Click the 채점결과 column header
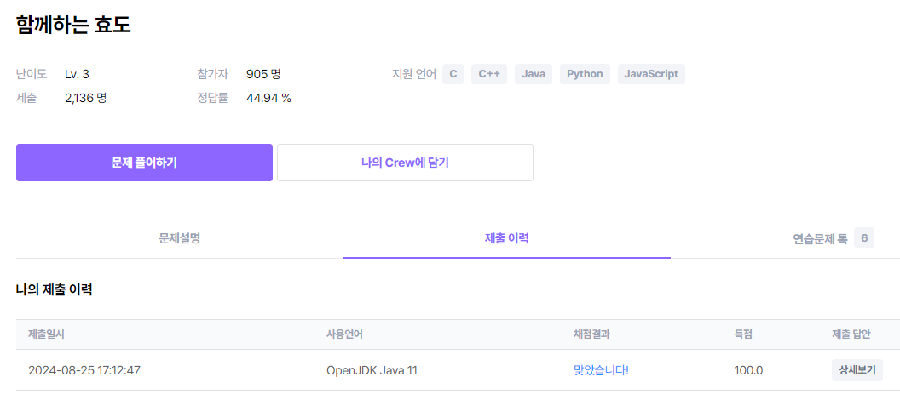 coord(591,334)
